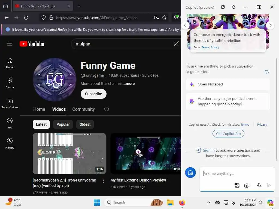The width and height of the screenshot is (279, 209).
Task: Ask about major political events suggestion
Action: pos(228,101)
